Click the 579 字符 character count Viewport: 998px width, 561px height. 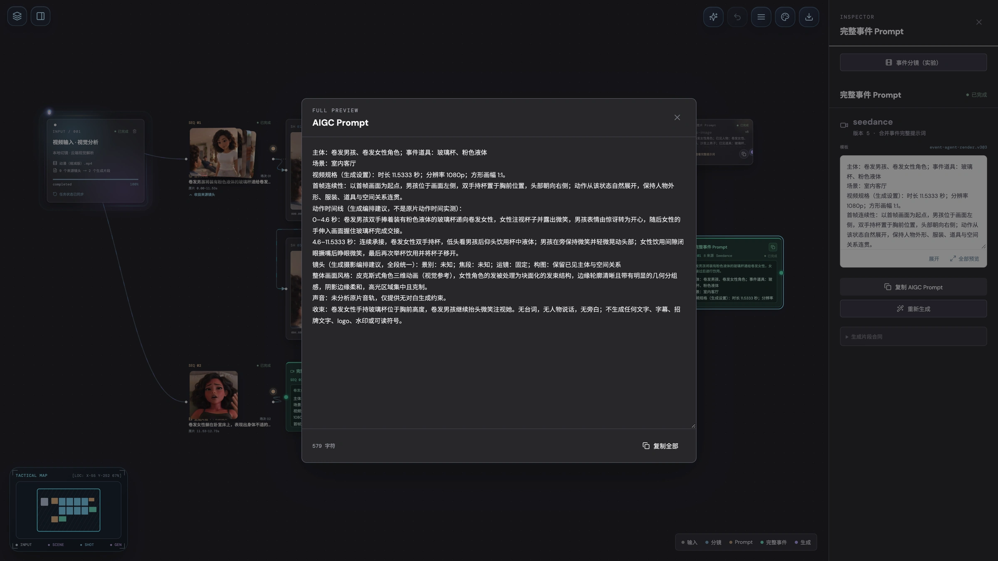[324, 446]
